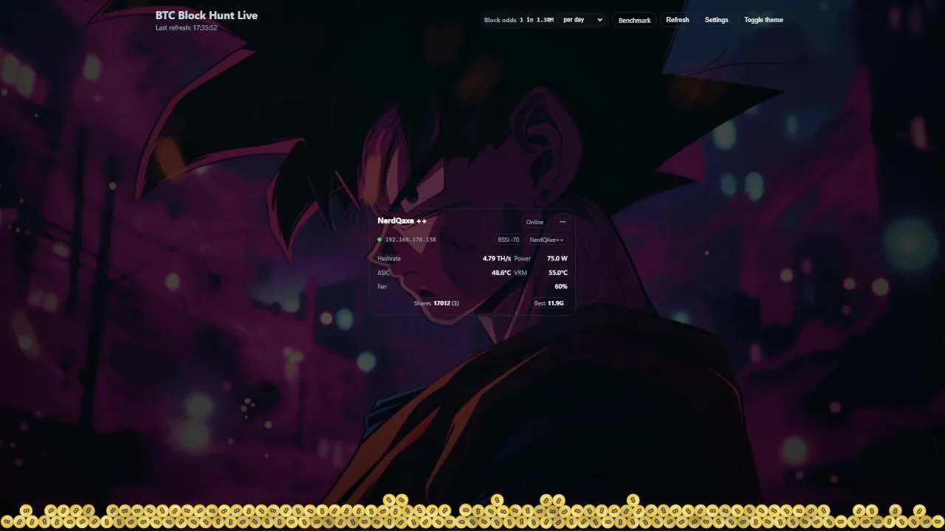Click the Block odds 1 in 1.38M text
Viewport: 945px width, 531px height.
pyautogui.click(x=518, y=20)
